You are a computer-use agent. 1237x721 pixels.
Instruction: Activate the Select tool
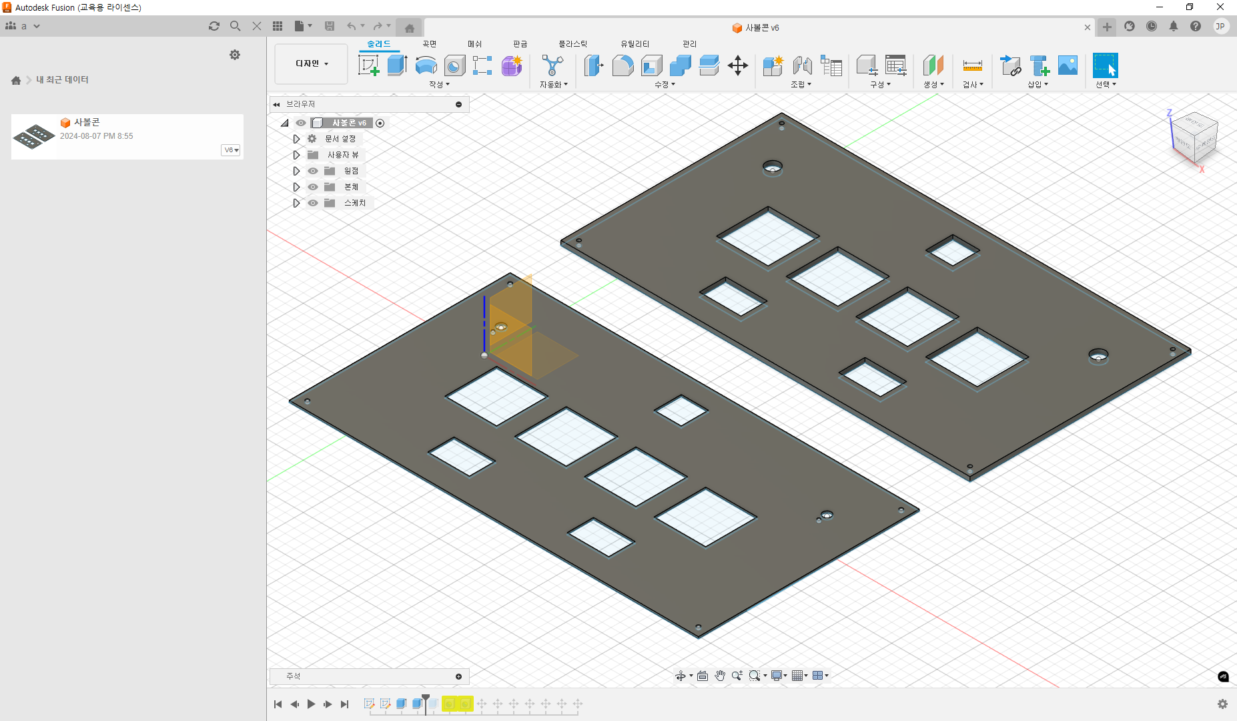pyautogui.click(x=1105, y=65)
